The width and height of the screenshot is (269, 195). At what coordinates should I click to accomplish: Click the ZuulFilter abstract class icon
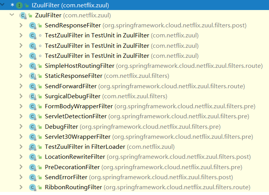pyautogui.click(x=23, y=15)
